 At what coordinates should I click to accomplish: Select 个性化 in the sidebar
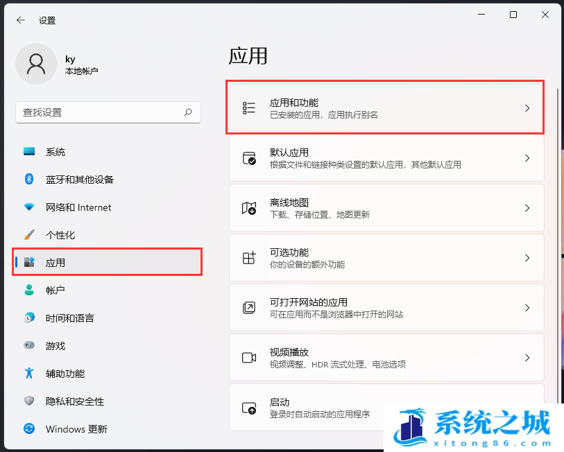coord(60,235)
